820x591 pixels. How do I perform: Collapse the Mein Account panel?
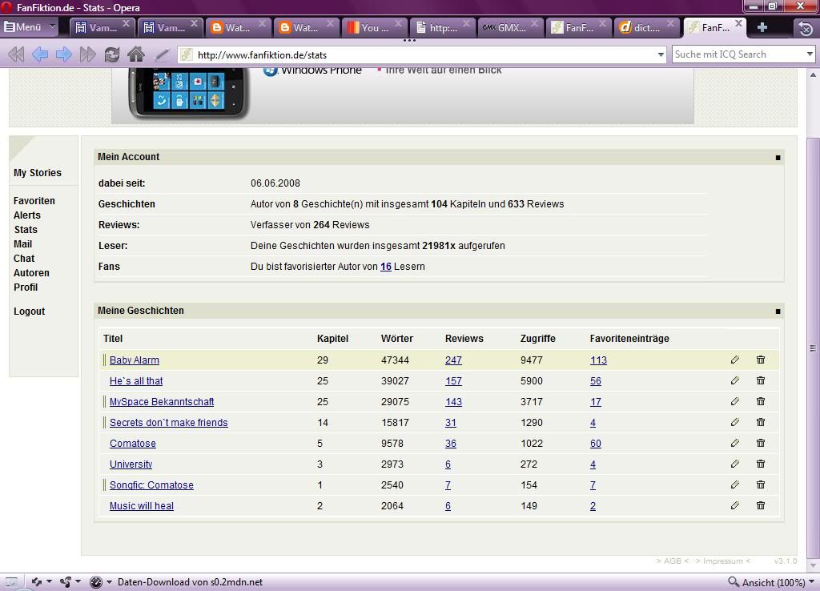[778, 158]
